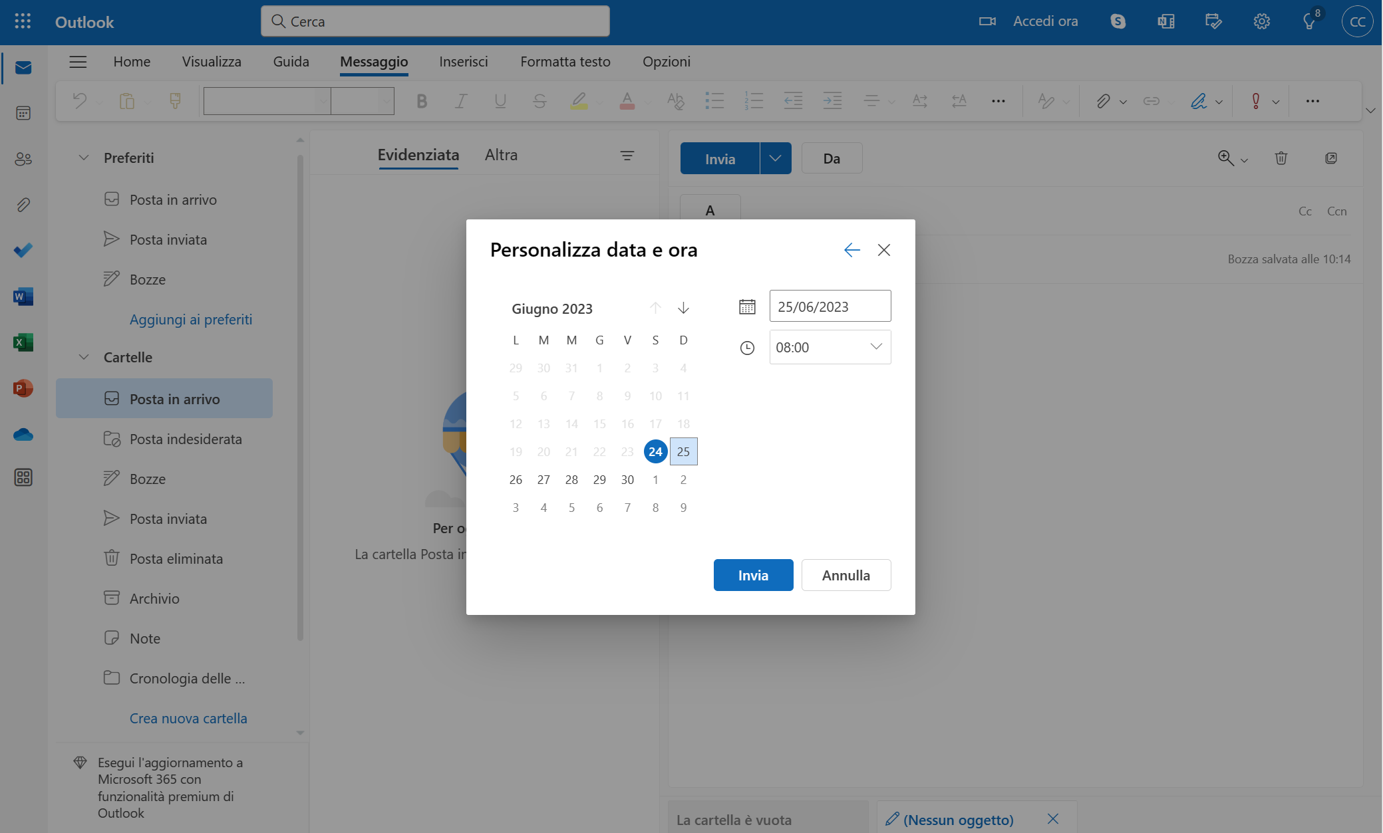Switch to the Inserisci ribbon tab

462,61
